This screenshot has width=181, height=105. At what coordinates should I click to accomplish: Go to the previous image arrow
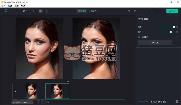[x=38, y=102]
